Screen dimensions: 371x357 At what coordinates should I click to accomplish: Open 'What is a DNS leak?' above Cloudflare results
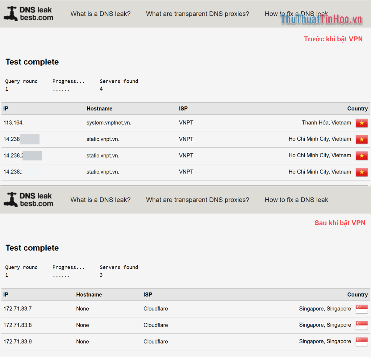[101, 200]
